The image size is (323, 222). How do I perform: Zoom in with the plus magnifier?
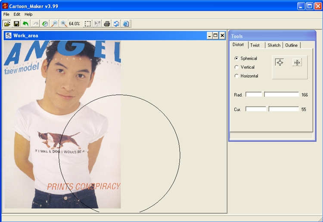pyautogui.click(x=64, y=24)
